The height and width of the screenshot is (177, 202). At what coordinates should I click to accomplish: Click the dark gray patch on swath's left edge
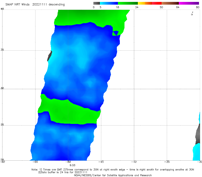(x=50, y=56)
